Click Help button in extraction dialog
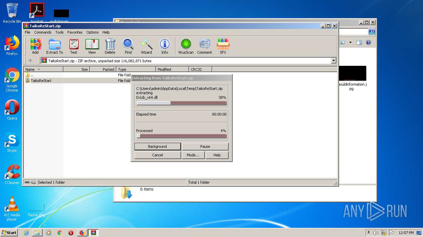The width and height of the screenshot is (423, 237). click(x=217, y=155)
